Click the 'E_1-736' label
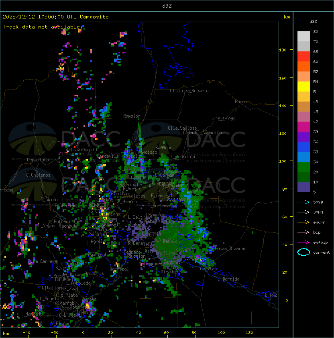334x338 pixels. [226, 119]
